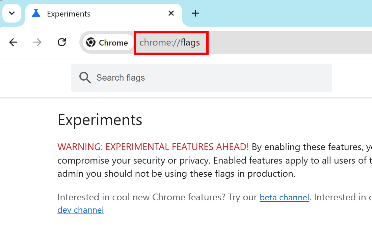
Task: Open a new tab with the plus button
Action: coord(195,13)
